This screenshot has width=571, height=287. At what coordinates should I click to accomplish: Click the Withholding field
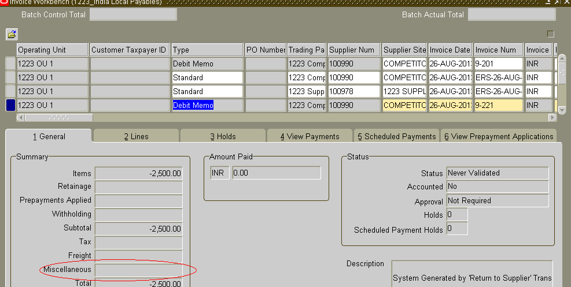(x=139, y=214)
